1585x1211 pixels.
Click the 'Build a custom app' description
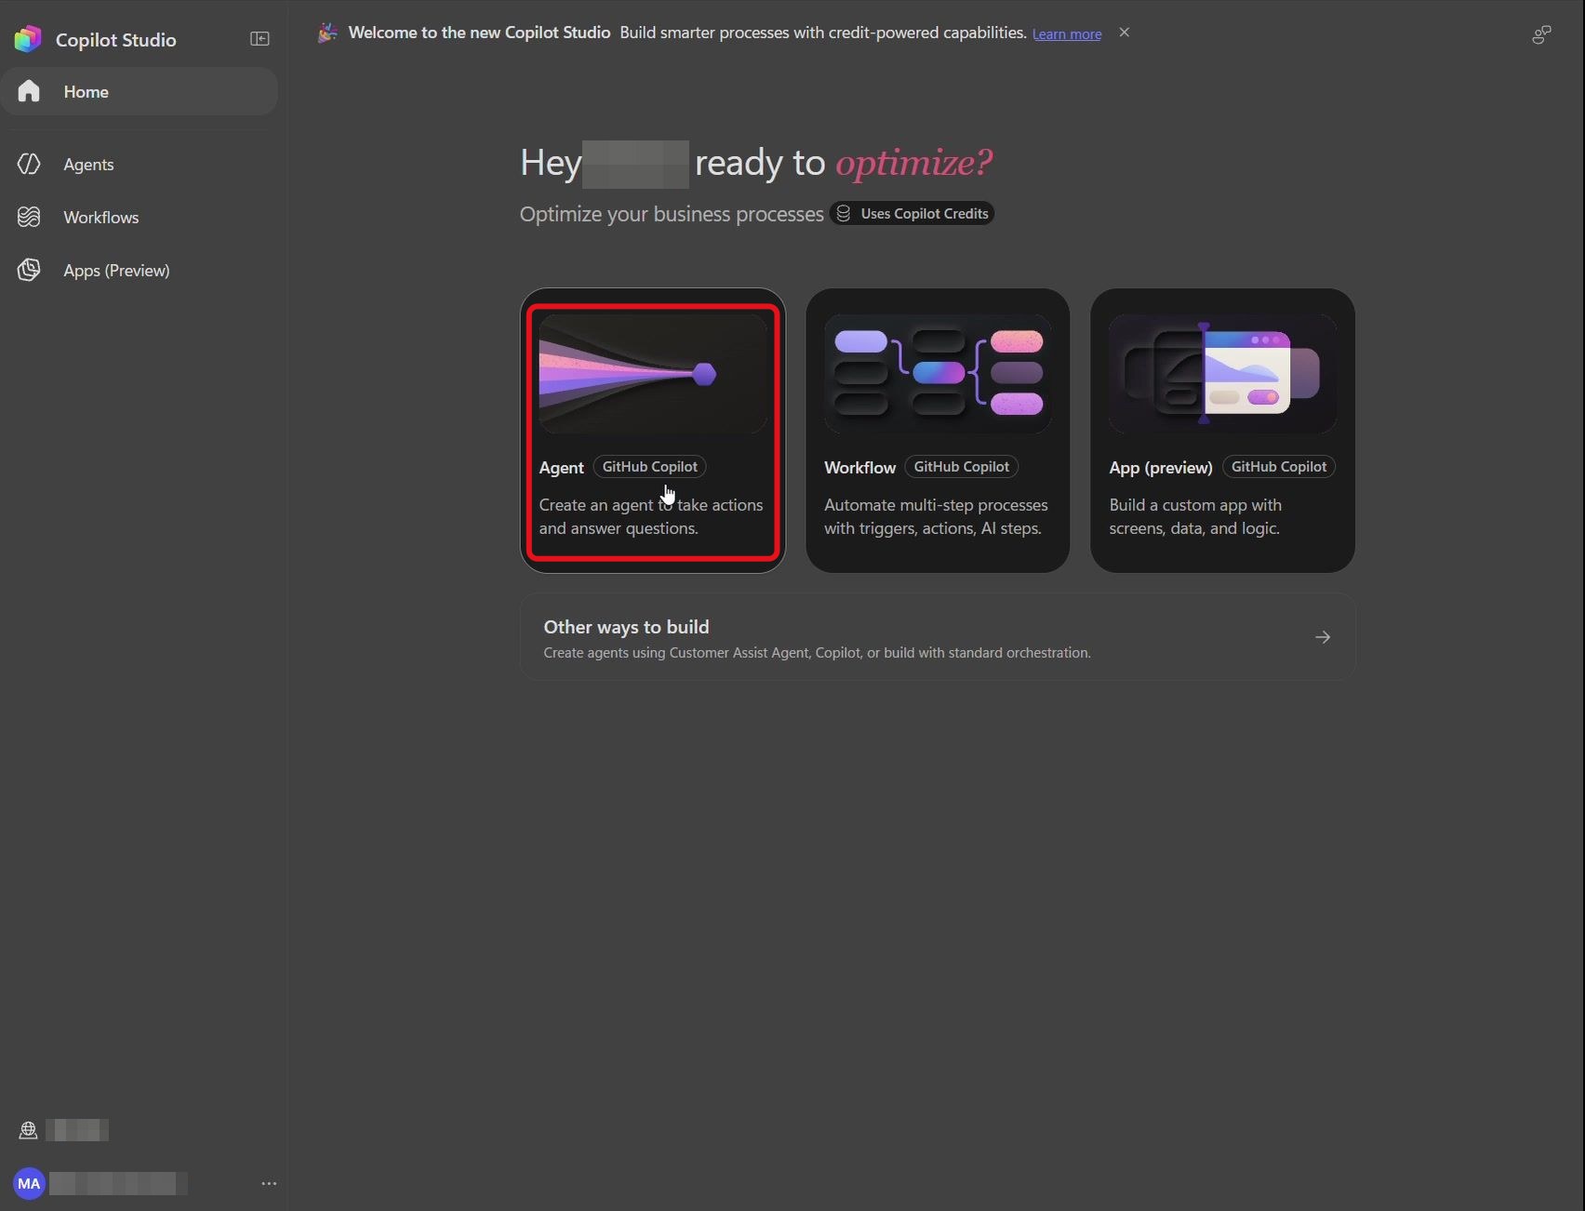[1195, 516]
